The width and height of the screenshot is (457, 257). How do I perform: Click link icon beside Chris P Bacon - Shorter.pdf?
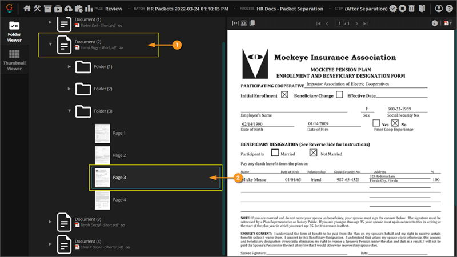coord(127,247)
